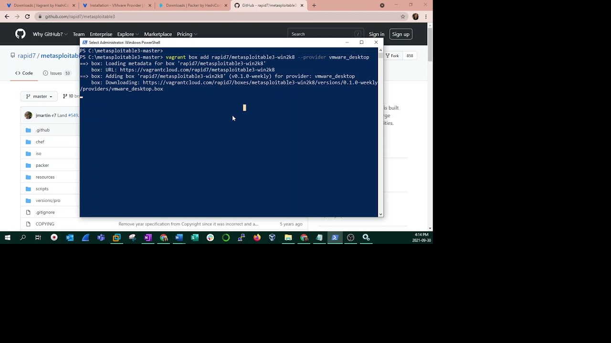611x343 pixels.
Task: Open Marketplace in GitHub header
Action: (x=158, y=34)
